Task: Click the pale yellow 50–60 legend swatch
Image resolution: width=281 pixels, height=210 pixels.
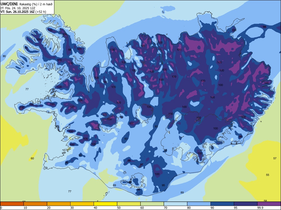Action: coord(129,204)
